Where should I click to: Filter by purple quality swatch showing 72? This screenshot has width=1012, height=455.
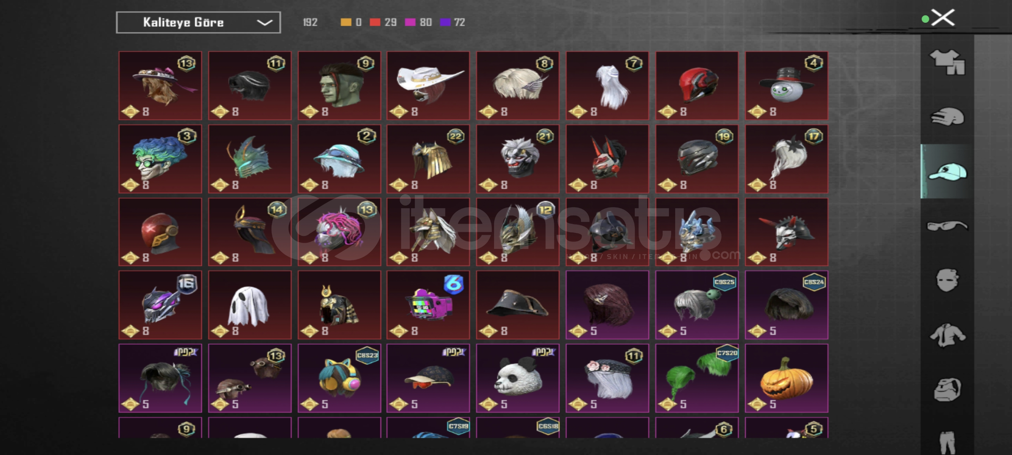[445, 22]
